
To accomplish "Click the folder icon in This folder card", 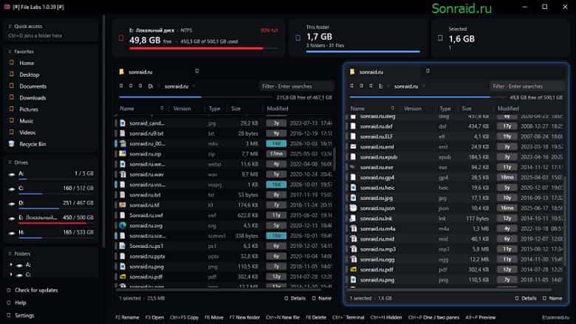I will coord(298,38).
